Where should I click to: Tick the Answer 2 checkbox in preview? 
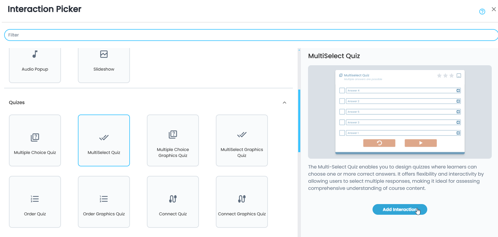342,101
